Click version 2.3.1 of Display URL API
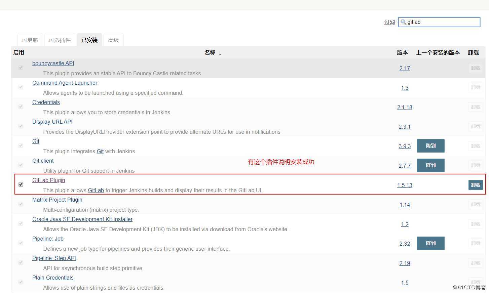Viewport: 489px width, 293px height. [x=405, y=127]
